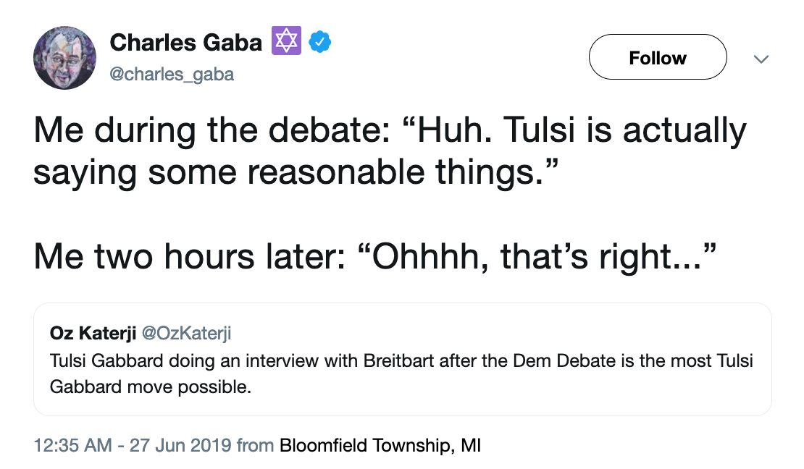Viewport: 804px width, 469px height.
Task: Open the @OzKaterji handle
Action: [x=187, y=333]
